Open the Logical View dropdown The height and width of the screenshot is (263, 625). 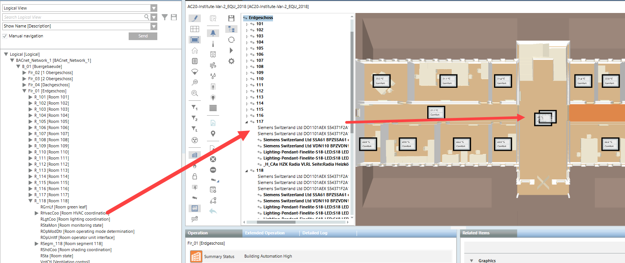pos(153,8)
